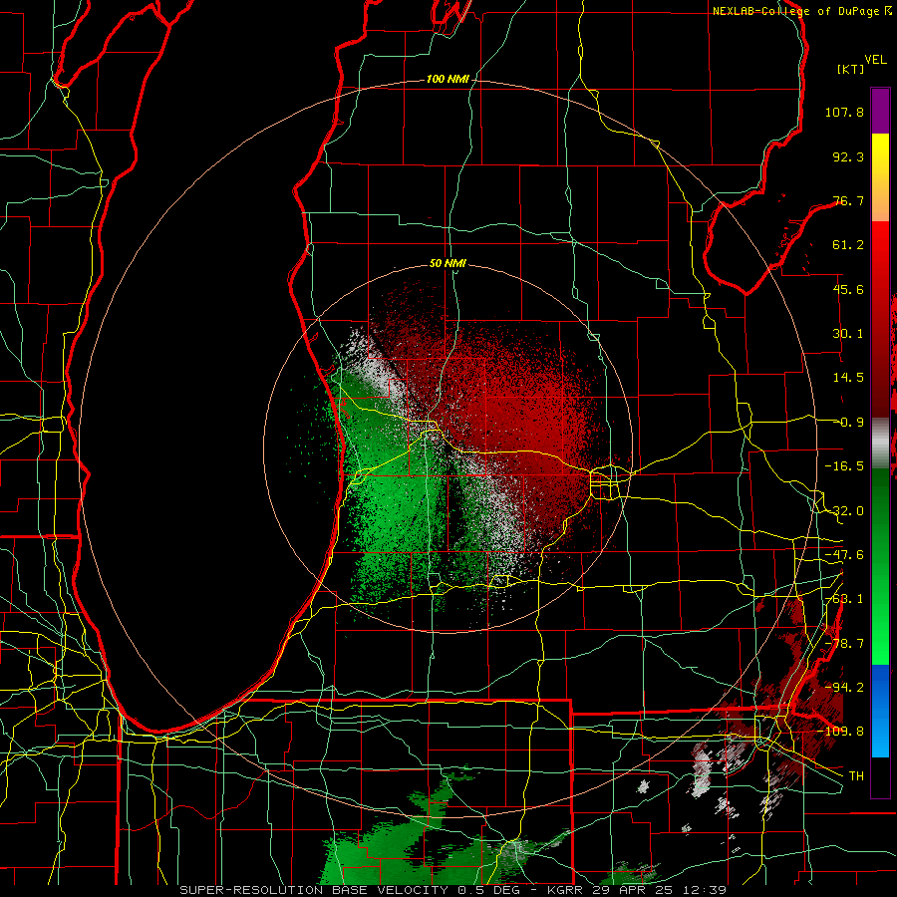The width and height of the screenshot is (897, 897).
Task: Click the -0.9 velocity scale value
Action: pos(848,423)
